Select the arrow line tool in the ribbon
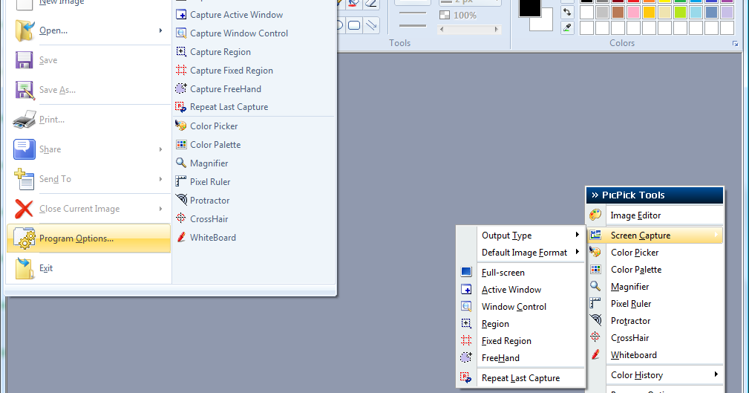 tap(371, 25)
